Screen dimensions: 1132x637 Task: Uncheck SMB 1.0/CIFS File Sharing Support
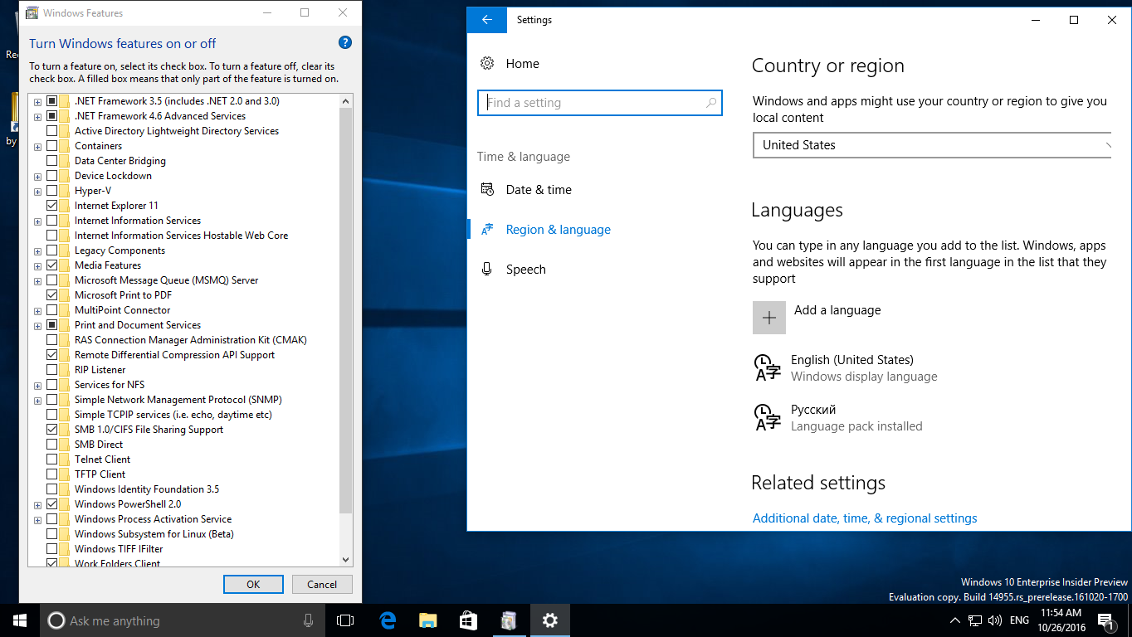[x=52, y=430]
